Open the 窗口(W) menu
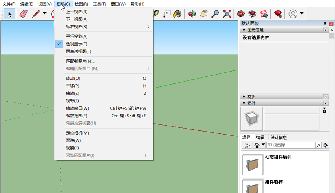The width and height of the screenshot is (335, 193). [x=118, y=4]
